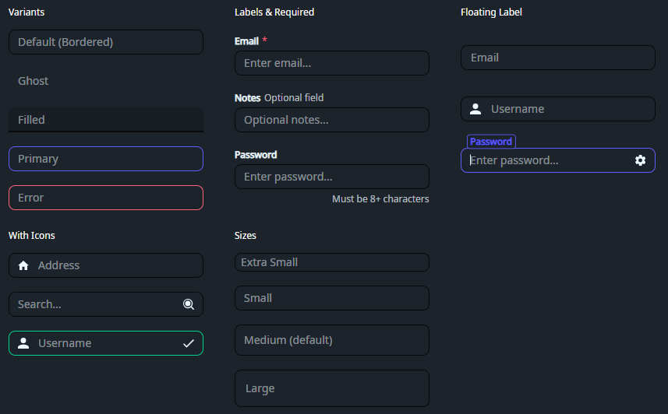Click the Error variant input field
Screen dimensions: 668x414
pyautogui.click(x=105, y=198)
